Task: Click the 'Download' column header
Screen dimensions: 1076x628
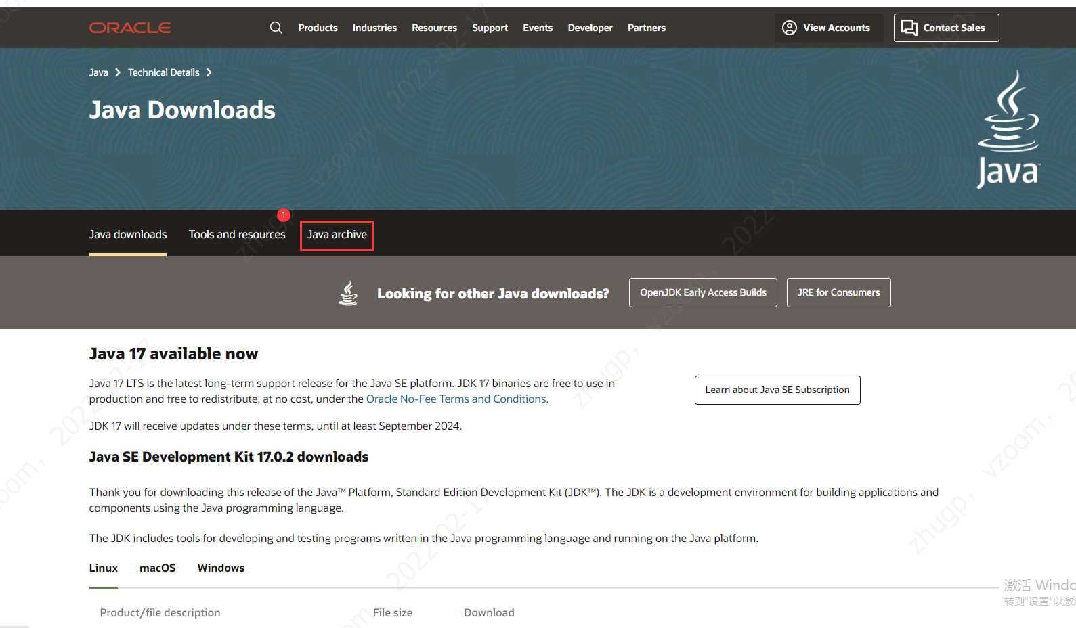Action: pos(489,612)
